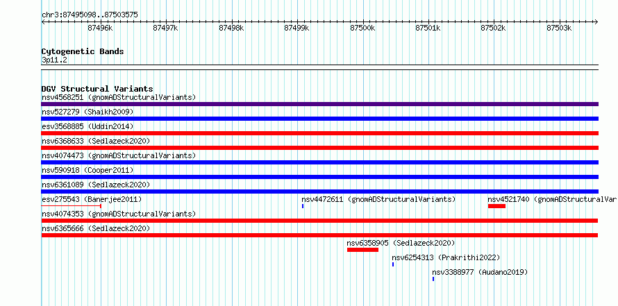Click the DGV Structural Variants track title
This screenshot has width=618, height=306.
(x=97, y=89)
